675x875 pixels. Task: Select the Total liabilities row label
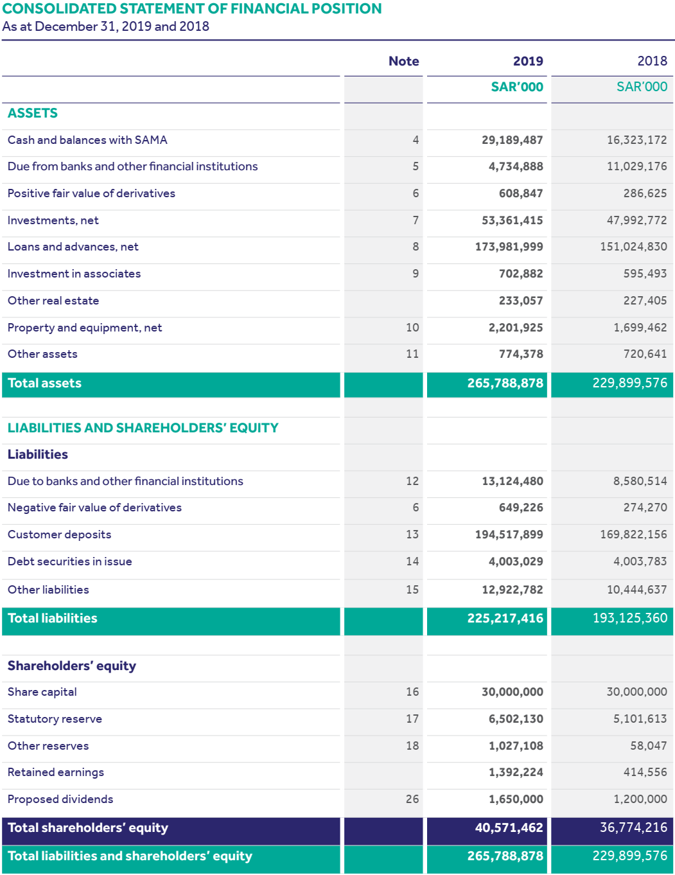point(53,619)
